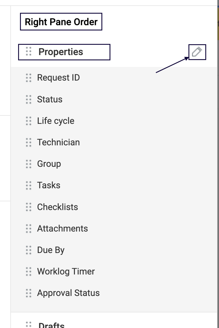Select the Drafts section header
Viewport: 219px width, 328px height.
coord(51,326)
